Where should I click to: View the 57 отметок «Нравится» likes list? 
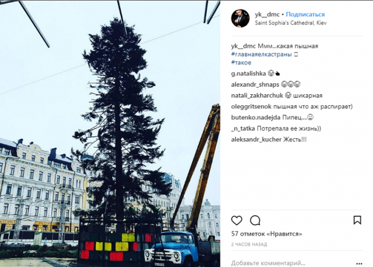(x=267, y=234)
